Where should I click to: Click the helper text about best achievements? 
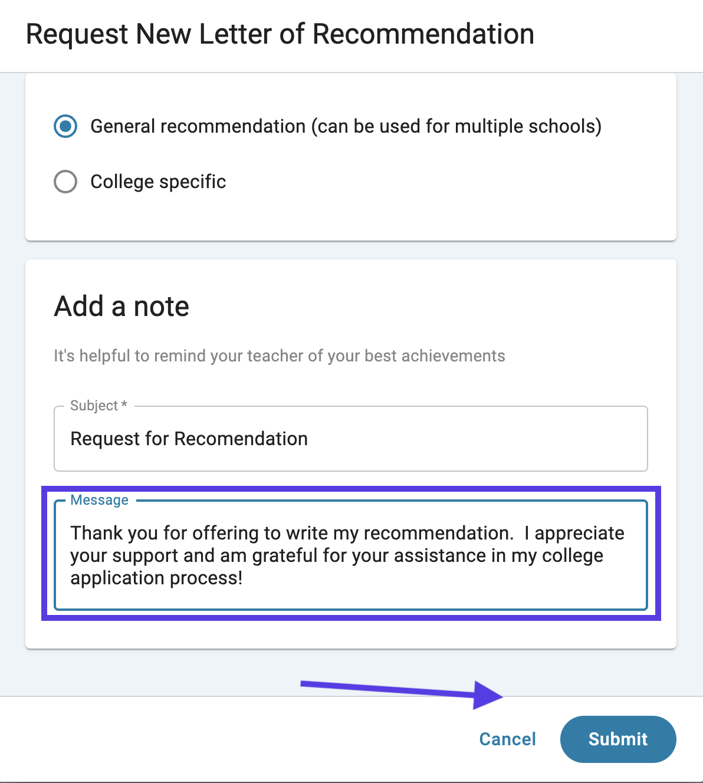pos(280,356)
